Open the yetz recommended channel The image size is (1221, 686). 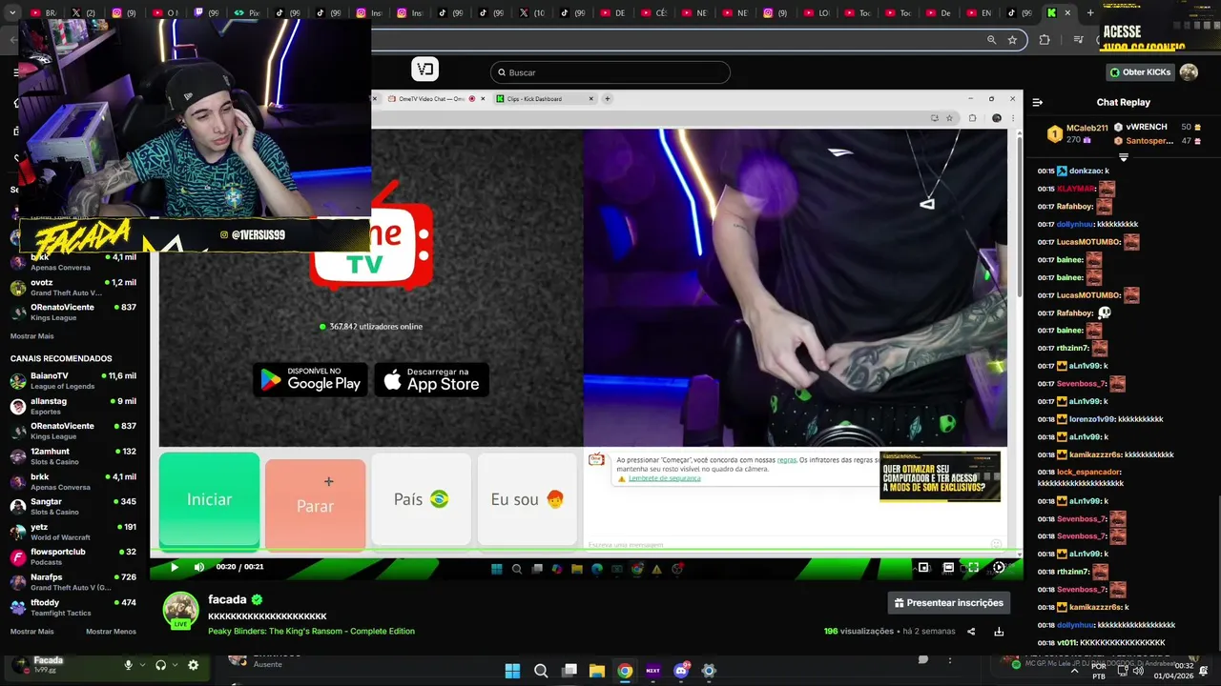pyautogui.click(x=74, y=532)
